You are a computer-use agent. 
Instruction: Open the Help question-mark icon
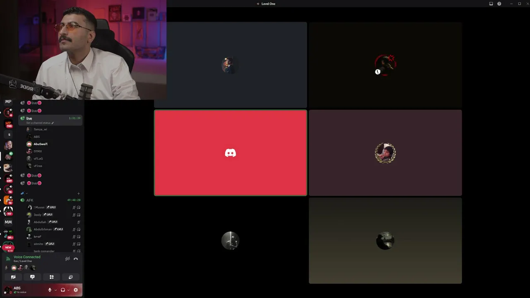pyautogui.click(x=499, y=4)
